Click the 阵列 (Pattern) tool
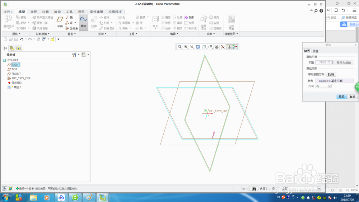359x202 pixels. [x=155, y=22]
